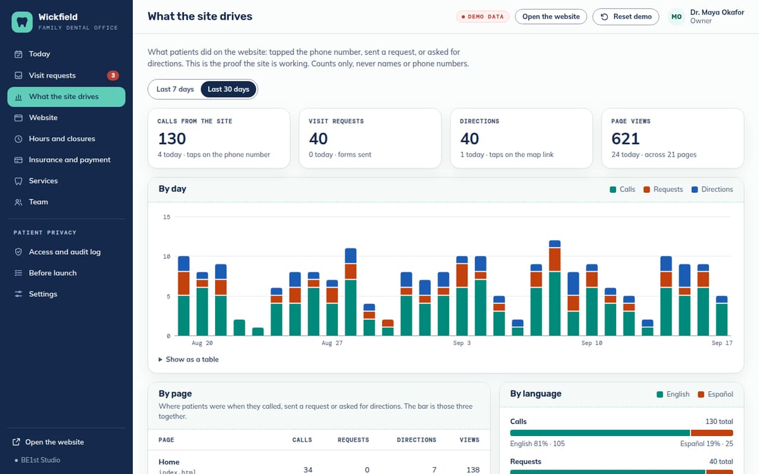Navigate to the Team page

point(66,202)
